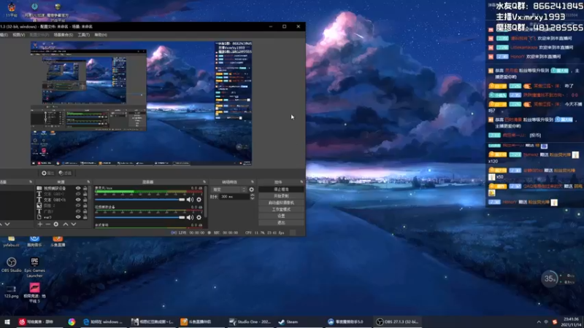Open the scene transition type dropdown
This screenshot has height=328, width=584.
click(229, 190)
